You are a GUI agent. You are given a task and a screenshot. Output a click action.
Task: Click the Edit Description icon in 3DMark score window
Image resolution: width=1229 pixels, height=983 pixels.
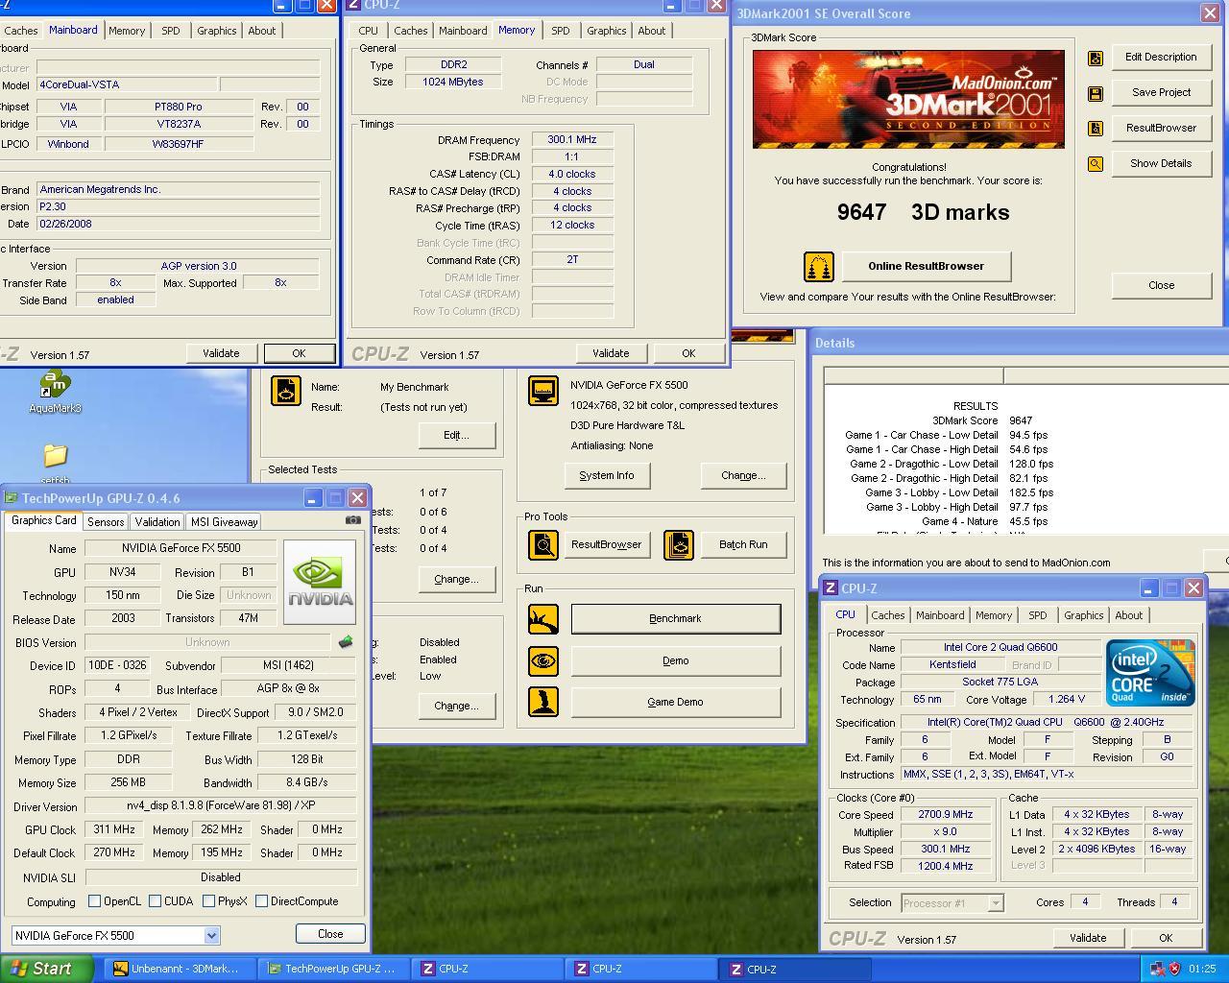point(1095,58)
